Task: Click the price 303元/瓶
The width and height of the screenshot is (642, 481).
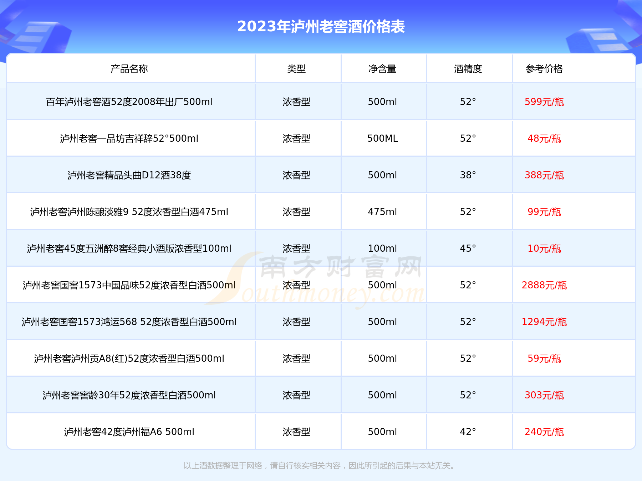Action: 544,395
